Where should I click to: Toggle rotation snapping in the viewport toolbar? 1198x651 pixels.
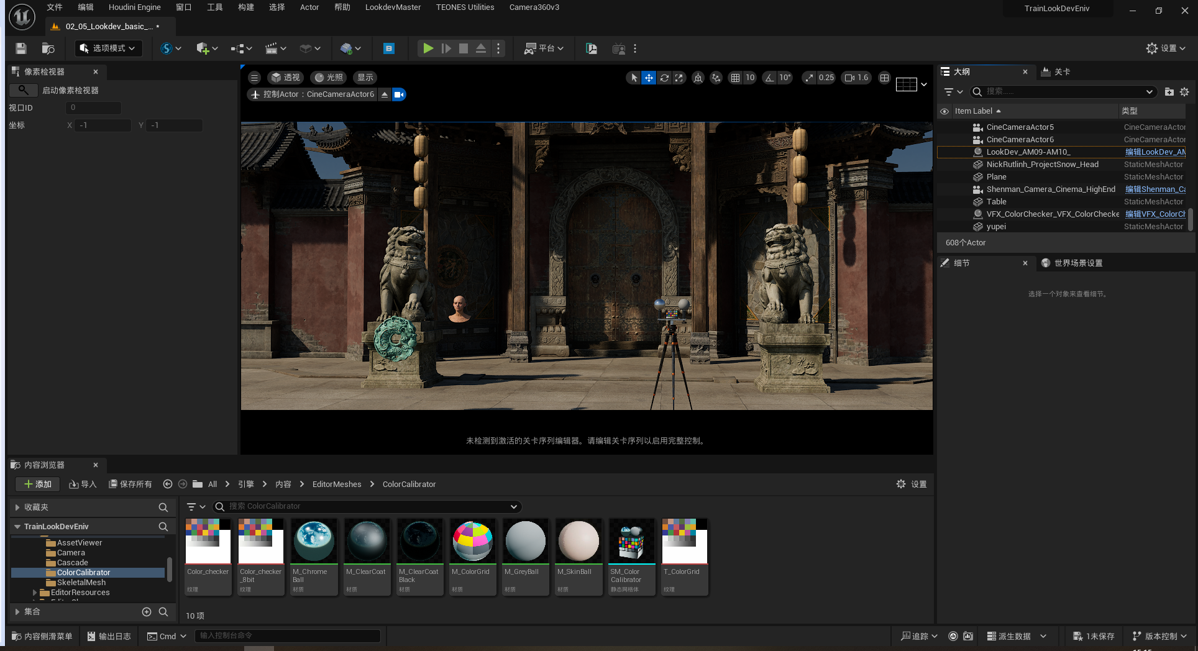pyautogui.click(x=770, y=78)
